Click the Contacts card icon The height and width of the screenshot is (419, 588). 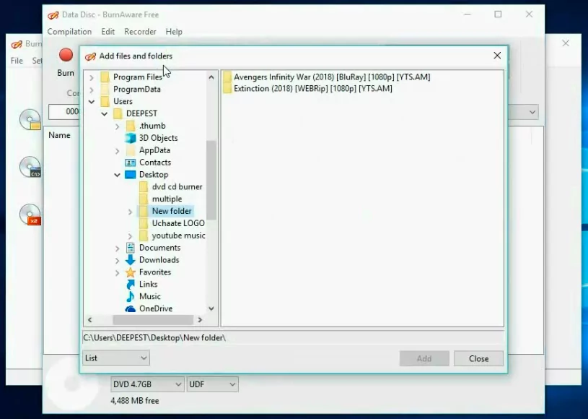130,163
